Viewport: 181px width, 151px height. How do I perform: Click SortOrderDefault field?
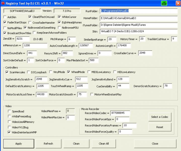click(31, 60)
